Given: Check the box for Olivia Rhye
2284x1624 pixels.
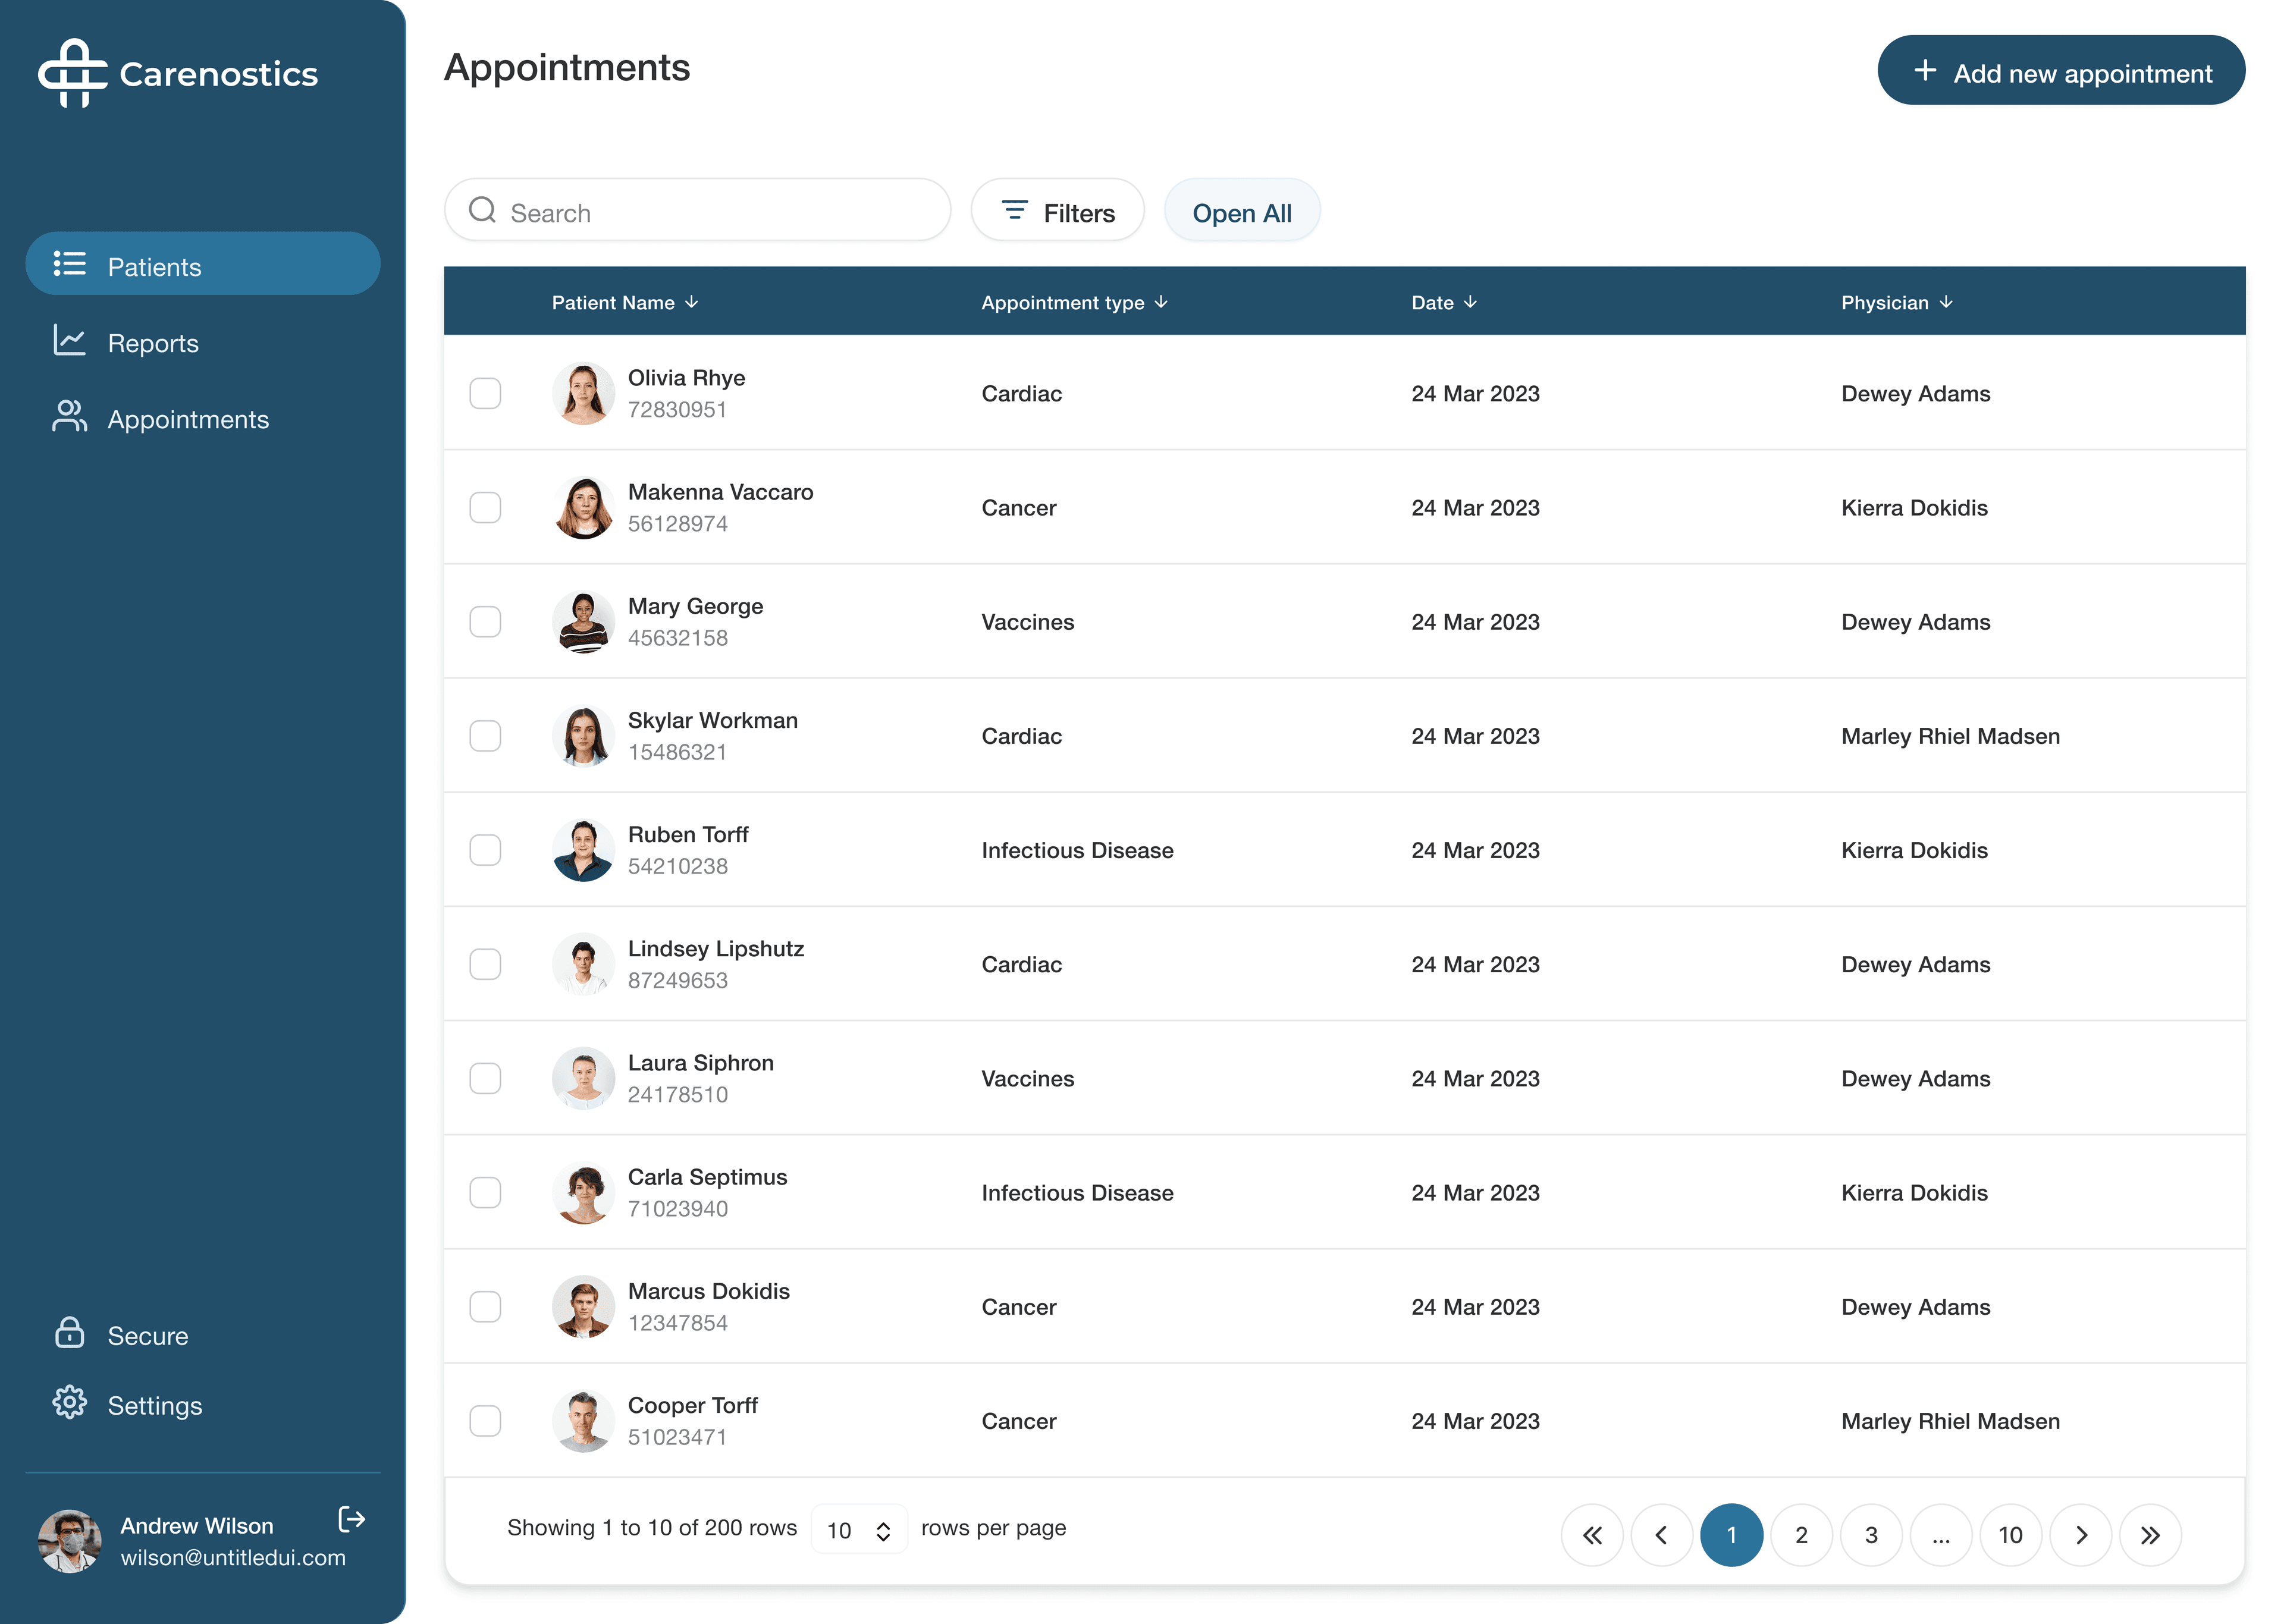Looking at the screenshot, I should tap(485, 393).
